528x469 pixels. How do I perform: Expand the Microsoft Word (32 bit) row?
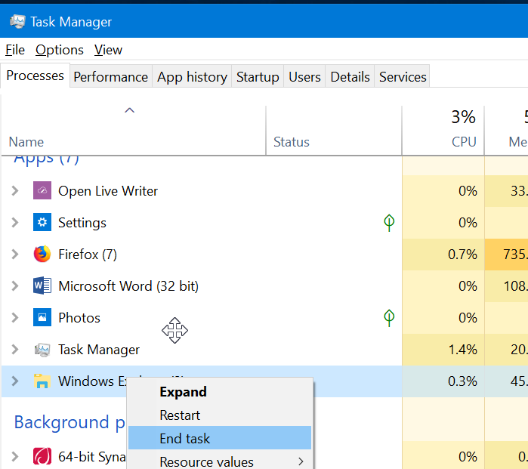pyautogui.click(x=15, y=285)
